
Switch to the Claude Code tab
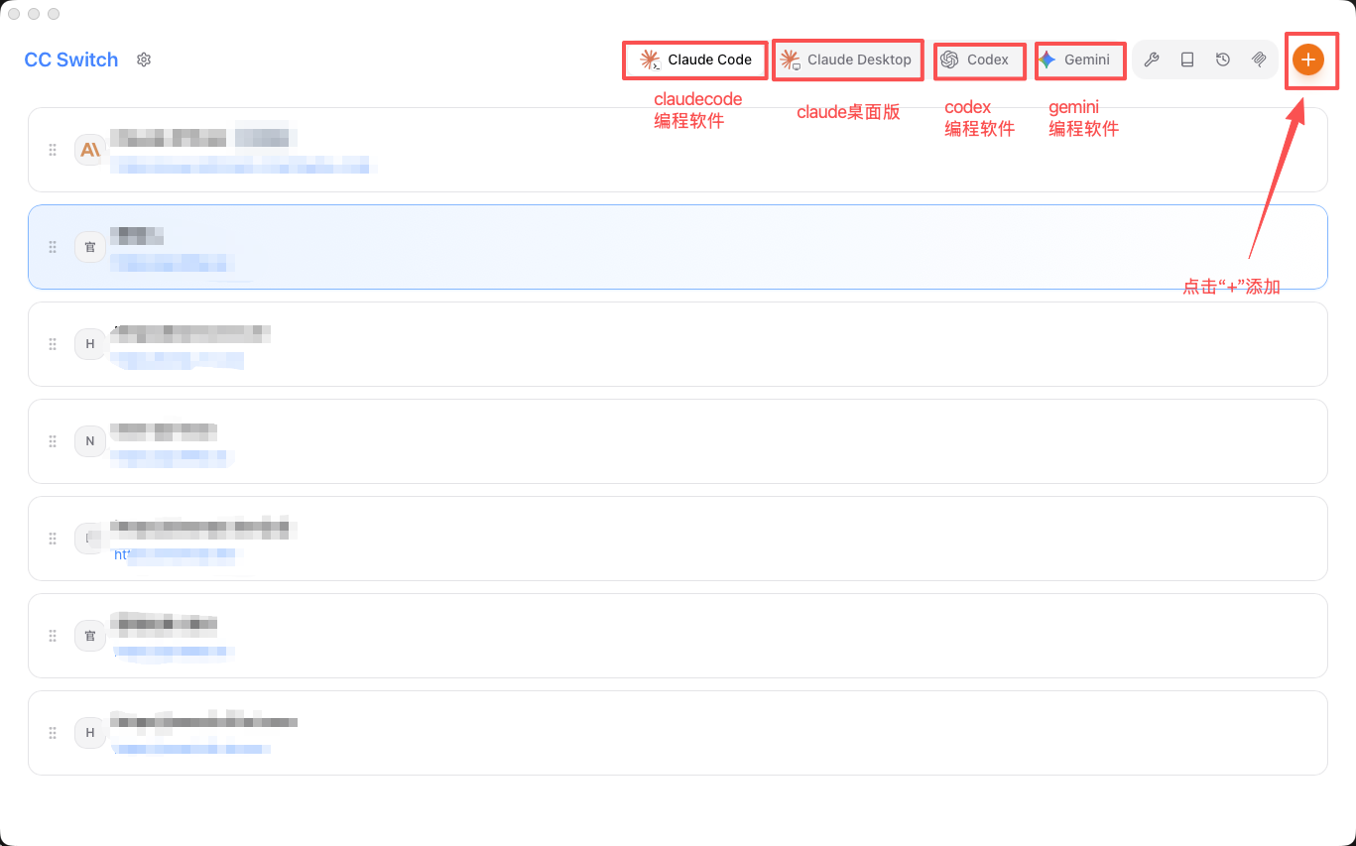[x=696, y=60]
